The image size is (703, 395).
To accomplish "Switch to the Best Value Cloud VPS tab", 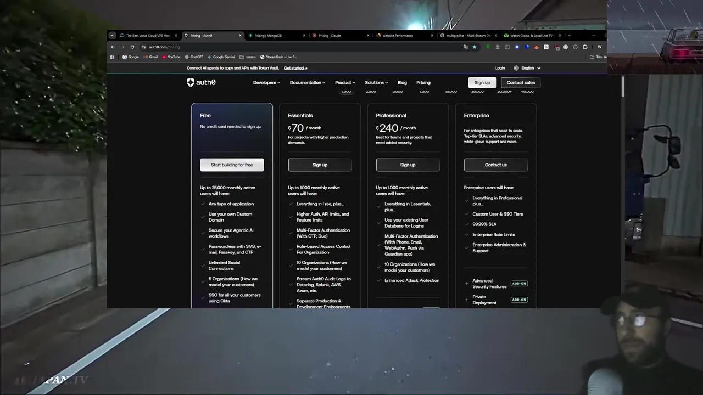I will point(148,35).
